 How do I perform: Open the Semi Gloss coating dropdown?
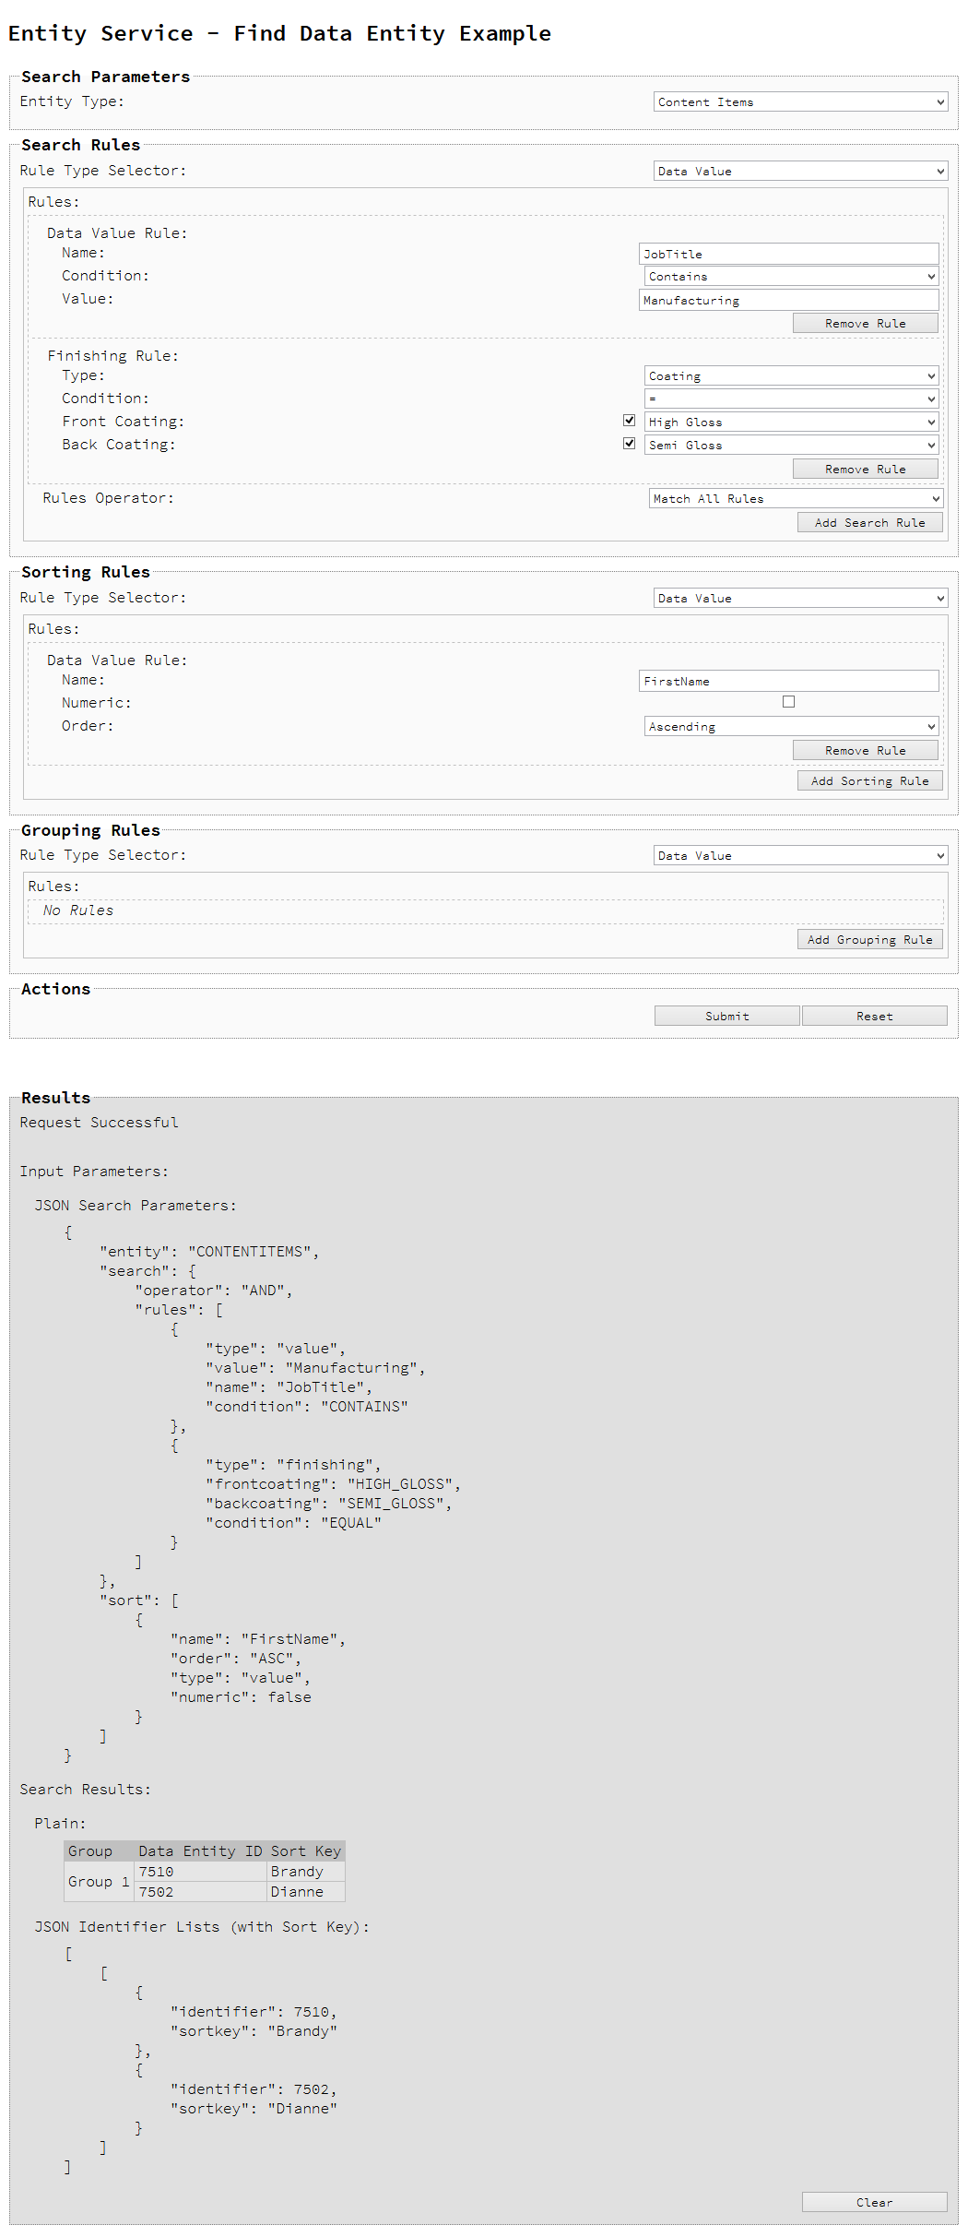791,446
